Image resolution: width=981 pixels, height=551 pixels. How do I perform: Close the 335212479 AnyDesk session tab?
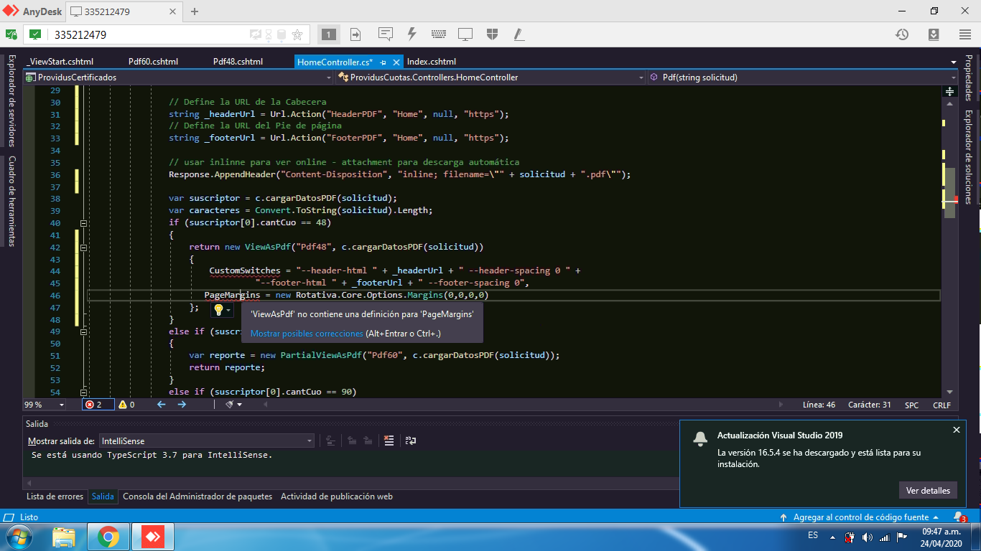pos(174,11)
